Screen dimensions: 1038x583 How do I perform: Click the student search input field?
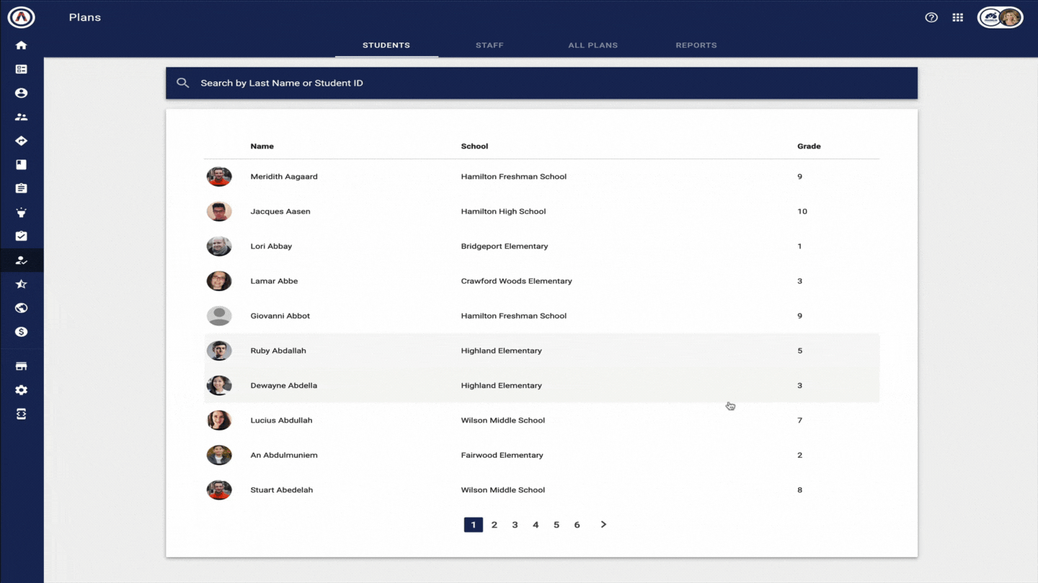541,83
